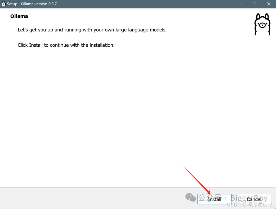Close the Ollama setup window
Screen dimensions: 276x209
[x=269, y=4]
